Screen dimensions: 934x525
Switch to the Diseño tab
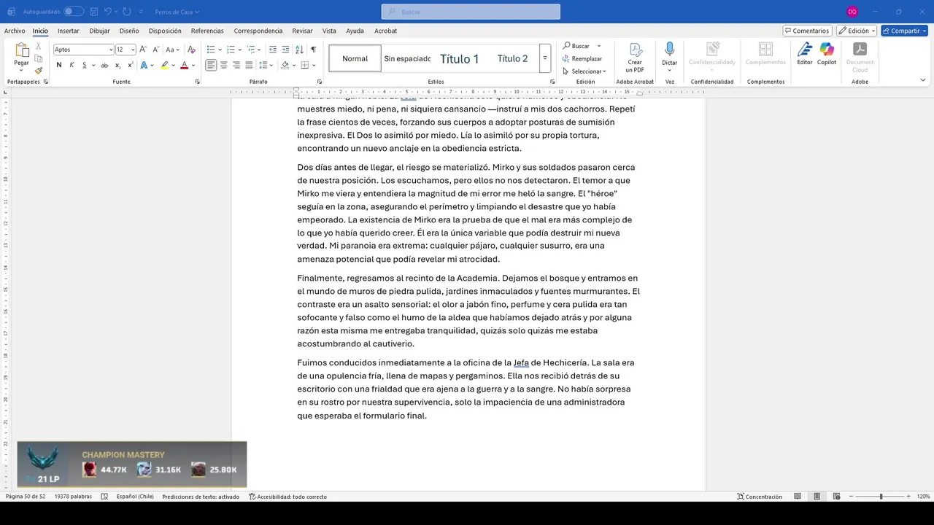[129, 31]
